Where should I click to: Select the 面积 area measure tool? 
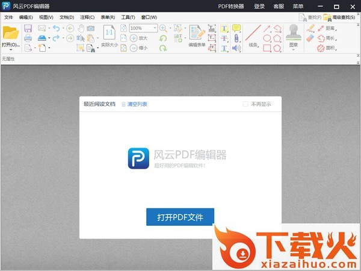(327, 48)
